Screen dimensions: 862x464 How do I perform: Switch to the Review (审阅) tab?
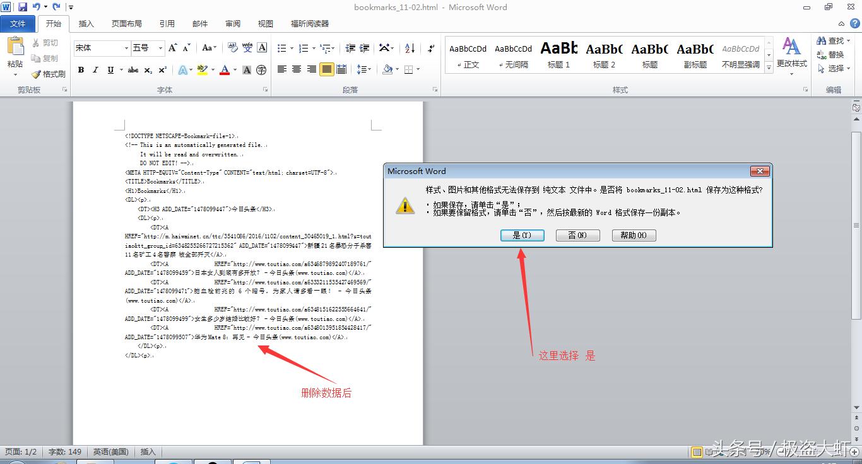tap(233, 24)
